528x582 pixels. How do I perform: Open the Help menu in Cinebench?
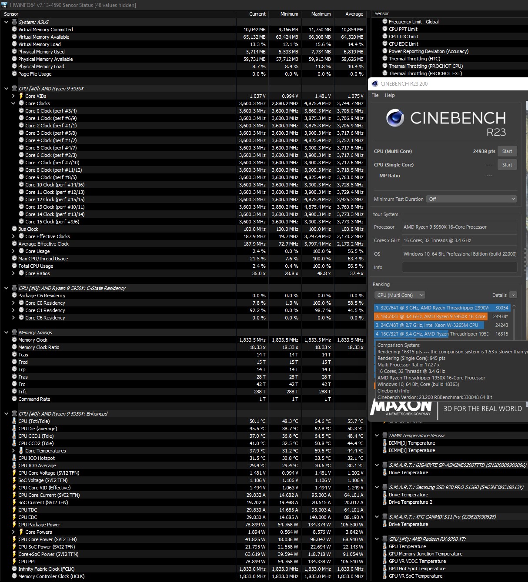tap(390, 95)
